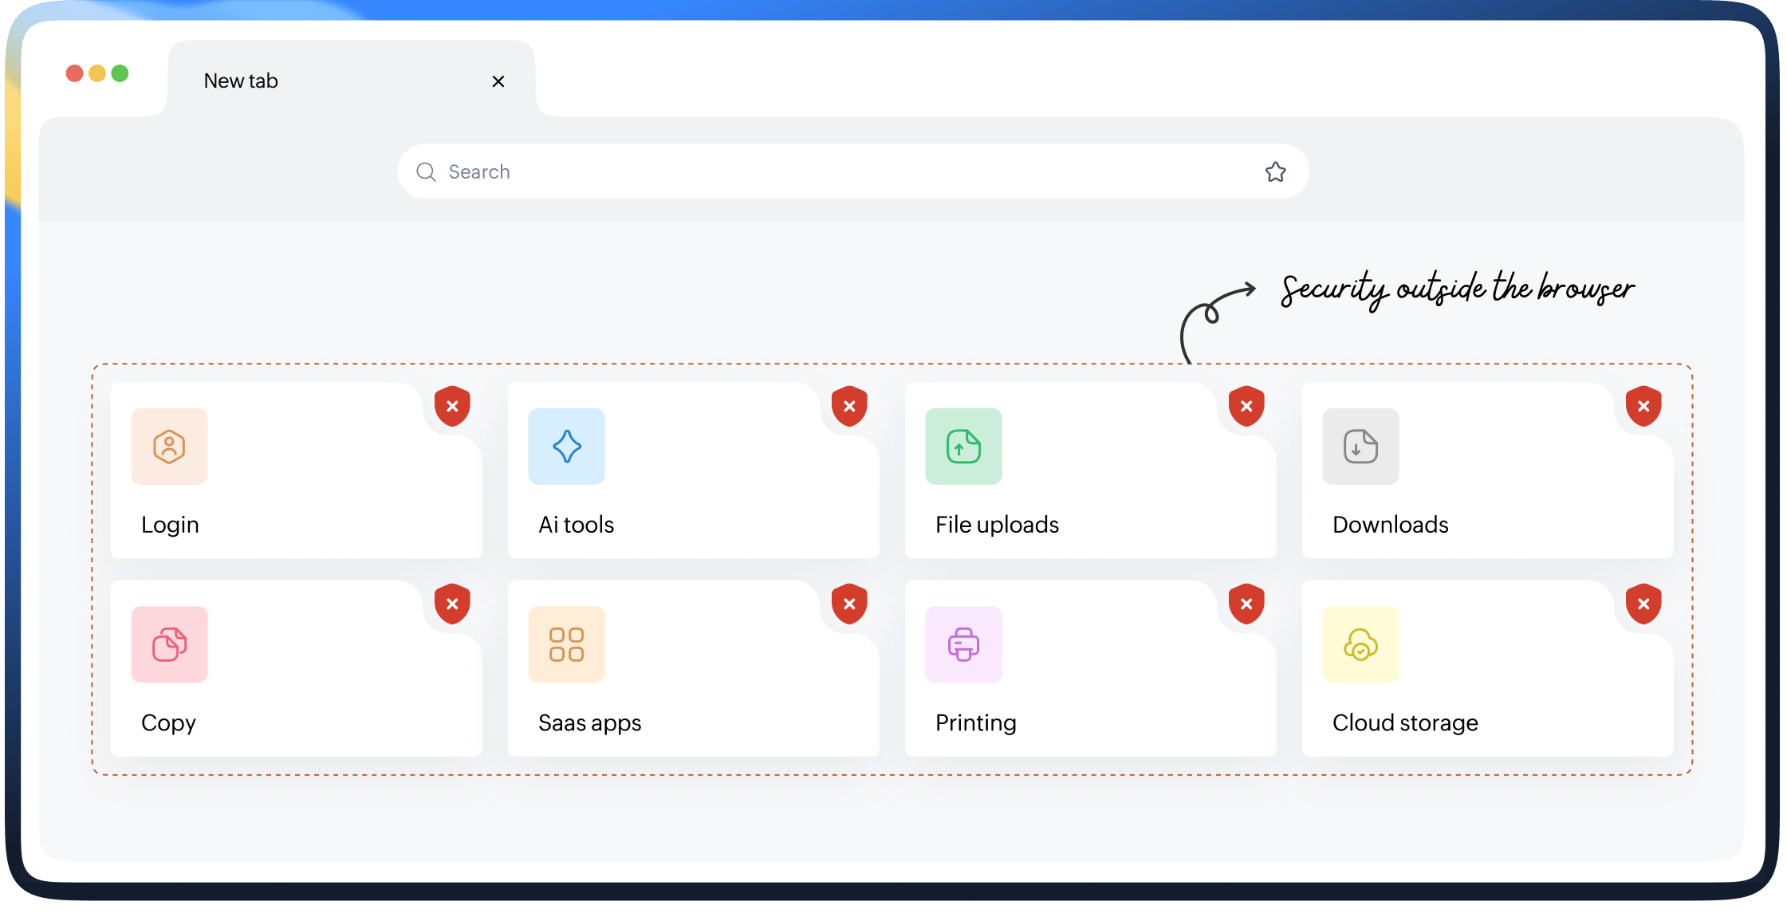Select the Ai tools sparkle icon
The width and height of the screenshot is (1787, 921).
coord(566,447)
